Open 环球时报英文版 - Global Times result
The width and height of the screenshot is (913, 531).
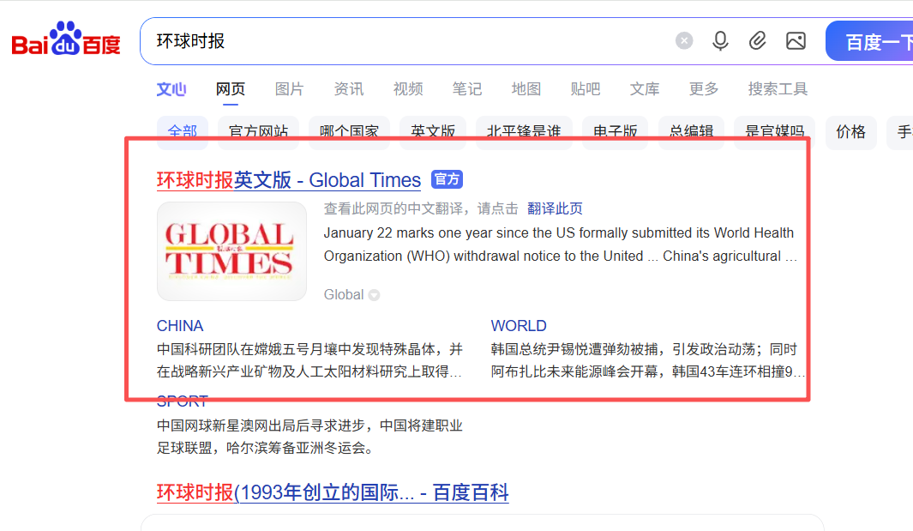pos(288,180)
